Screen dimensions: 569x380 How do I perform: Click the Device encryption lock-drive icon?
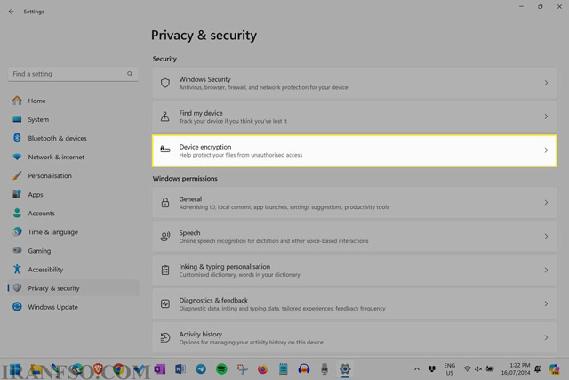point(165,149)
